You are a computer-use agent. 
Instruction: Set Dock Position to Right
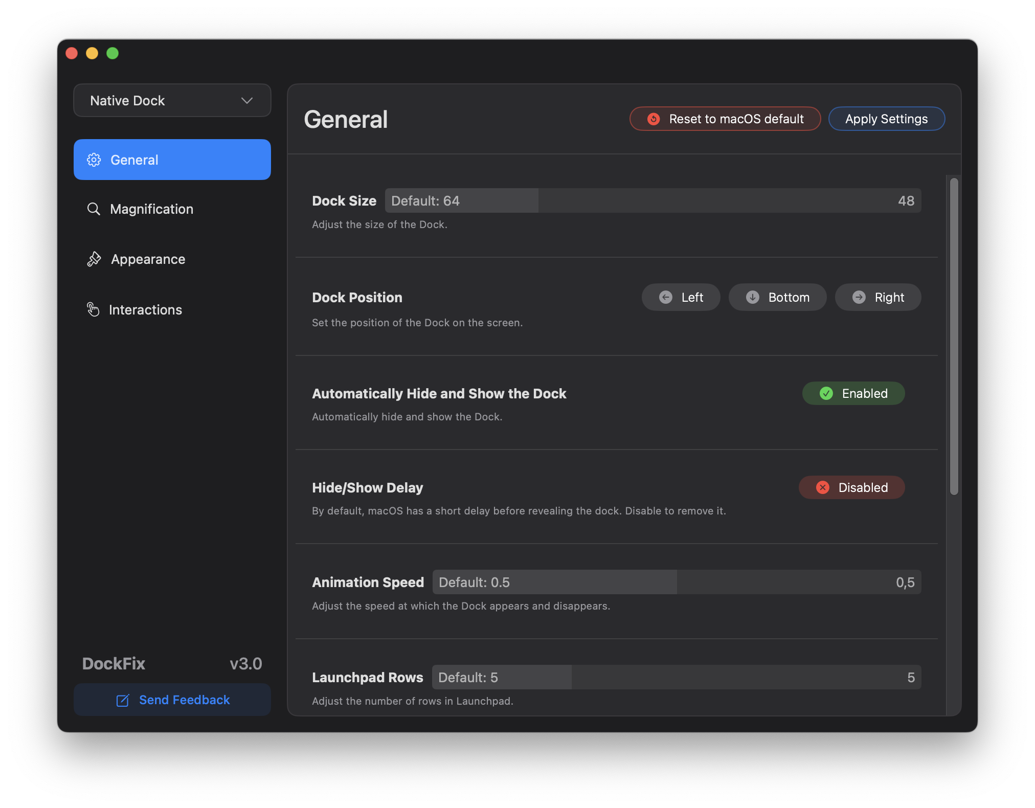(878, 297)
